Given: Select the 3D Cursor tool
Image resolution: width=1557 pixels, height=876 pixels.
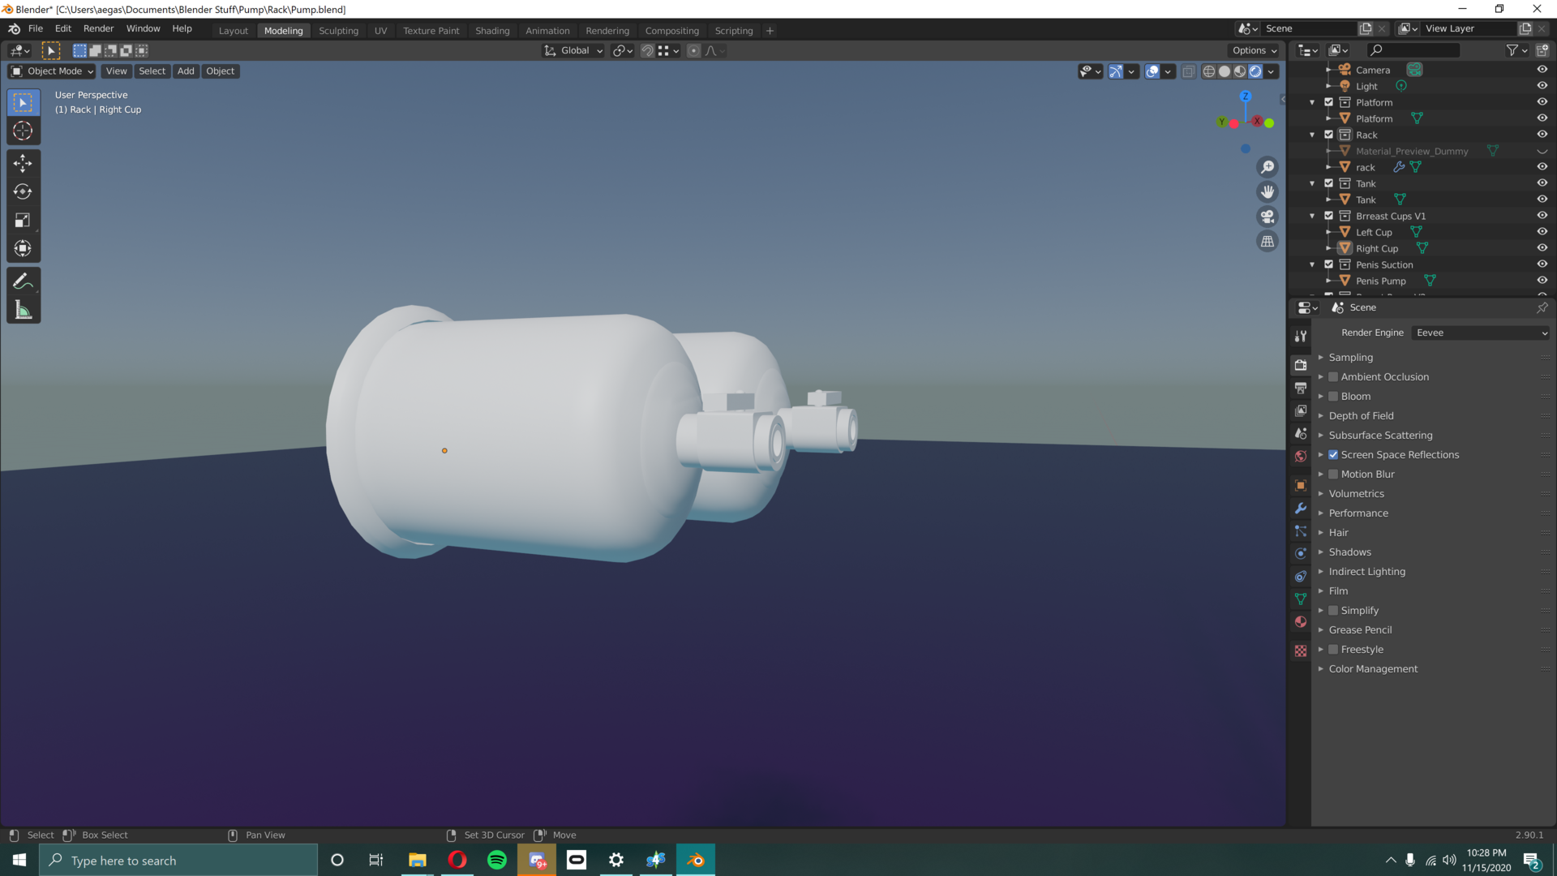Looking at the screenshot, I should [x=23, y=131].
